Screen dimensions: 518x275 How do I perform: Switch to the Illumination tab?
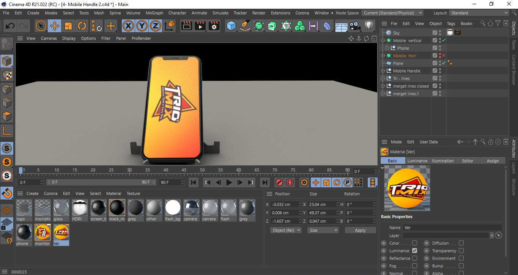[442, 161]
